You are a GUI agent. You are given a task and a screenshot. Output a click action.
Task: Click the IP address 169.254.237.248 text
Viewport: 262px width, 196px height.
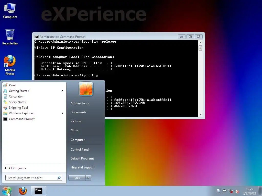coord(129,103)
